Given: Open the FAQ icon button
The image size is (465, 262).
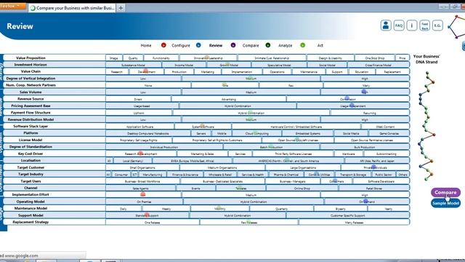Looking at the screenshot, I should coord(399,25).
